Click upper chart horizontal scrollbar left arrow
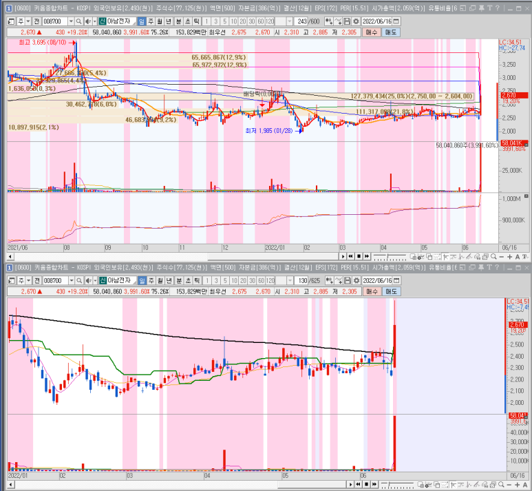This screenshot has width=532, height=491. click(10, 256)
